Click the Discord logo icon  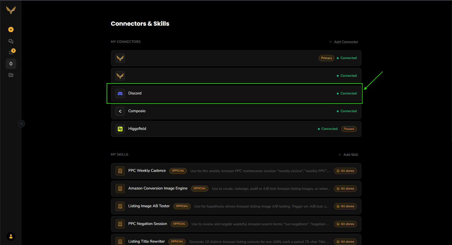tap(120, 94)
